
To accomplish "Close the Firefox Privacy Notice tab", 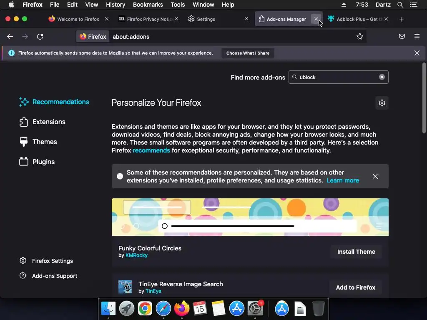I will pos(176,19).
